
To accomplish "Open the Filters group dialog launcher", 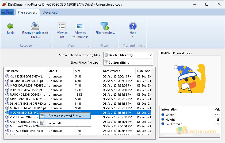I will (116, 46).
